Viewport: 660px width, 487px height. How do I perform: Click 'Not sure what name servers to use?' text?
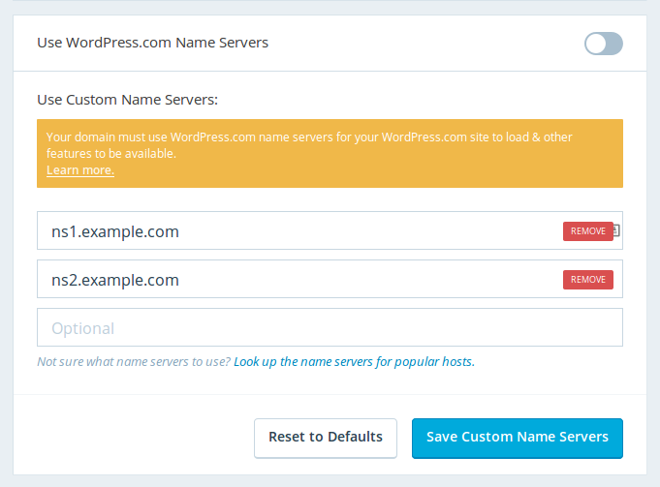tap(134, 362)
